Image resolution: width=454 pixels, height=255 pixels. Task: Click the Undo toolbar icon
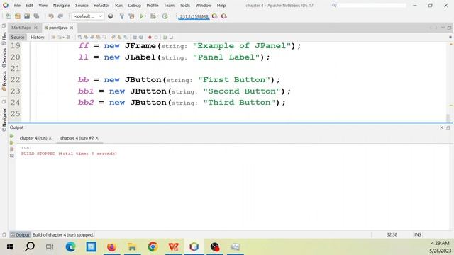tap(51, 16)
